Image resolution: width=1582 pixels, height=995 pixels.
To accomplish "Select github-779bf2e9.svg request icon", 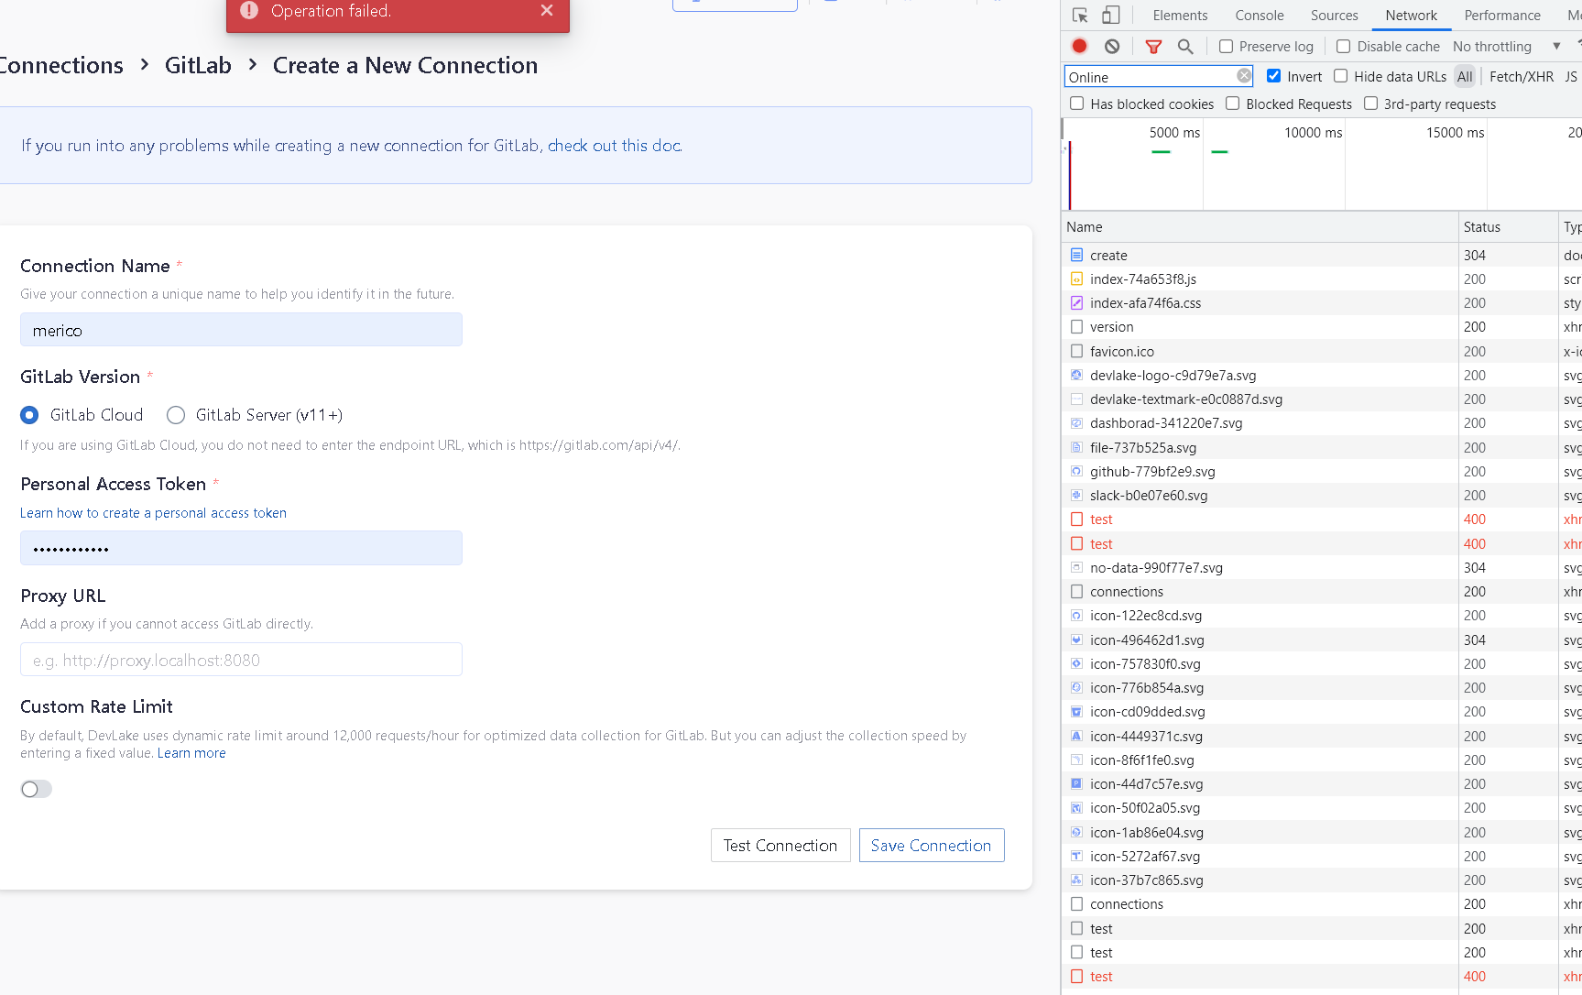I will [1077, 471].
